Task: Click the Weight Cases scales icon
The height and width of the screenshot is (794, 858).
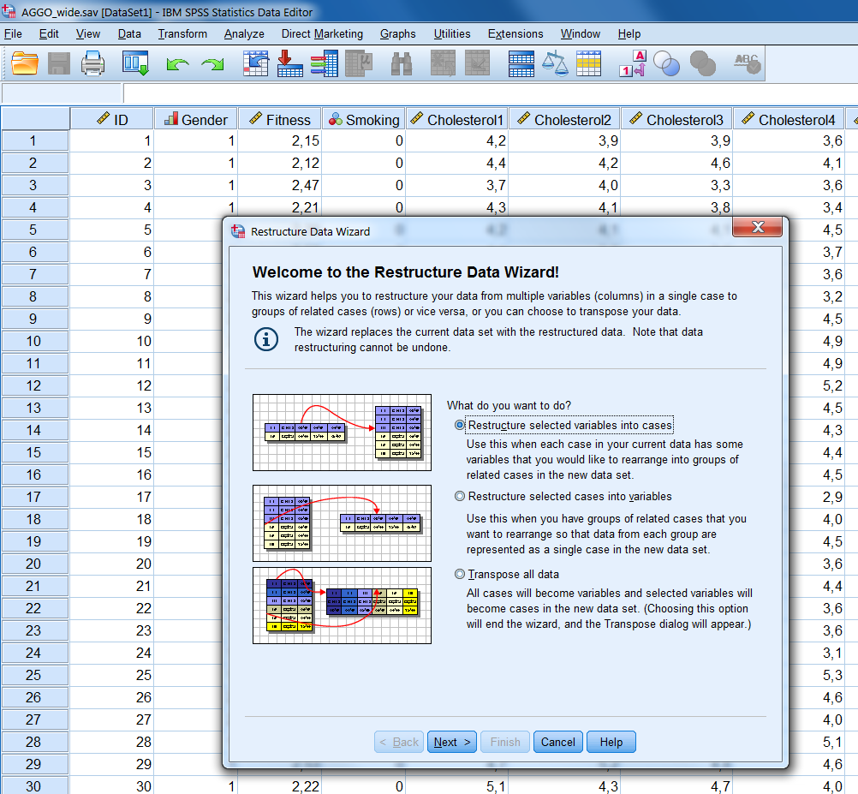Action: (555, 63)
